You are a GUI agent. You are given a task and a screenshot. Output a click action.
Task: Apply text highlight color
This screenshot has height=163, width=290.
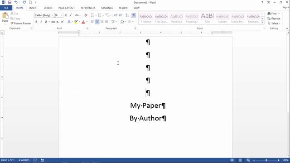point(76,22)
